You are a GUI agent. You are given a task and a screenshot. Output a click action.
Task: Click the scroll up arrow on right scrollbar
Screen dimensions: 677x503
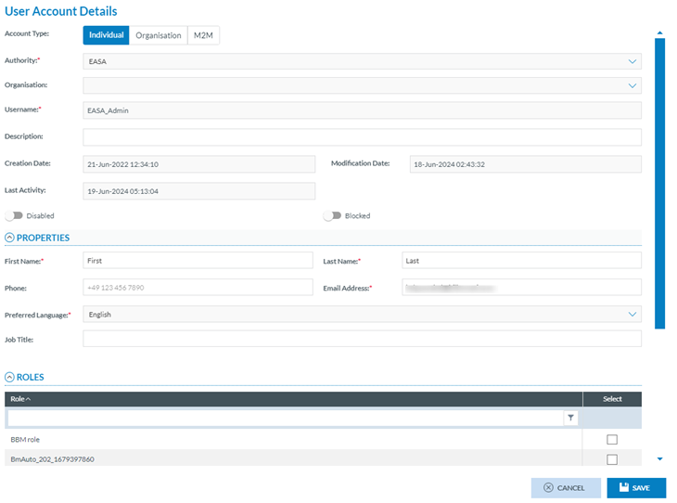[659, 32]
